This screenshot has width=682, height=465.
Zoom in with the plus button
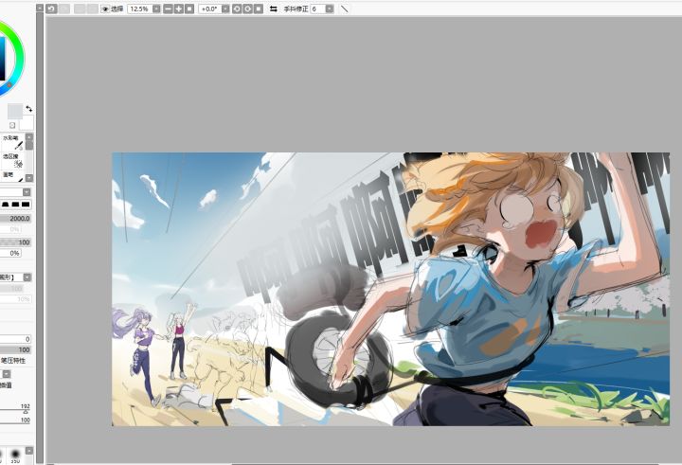pyautogui.click(x=179, y=9)
